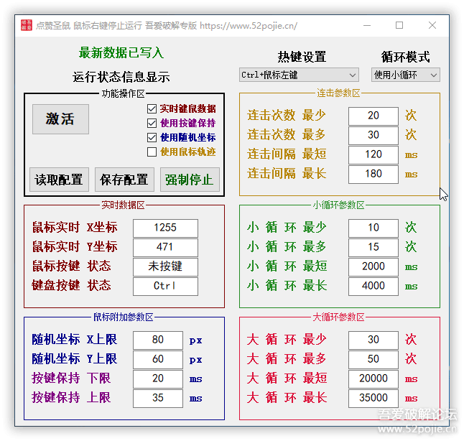Toggle the 使用按键保持 checkbox

tap(152, 123)
